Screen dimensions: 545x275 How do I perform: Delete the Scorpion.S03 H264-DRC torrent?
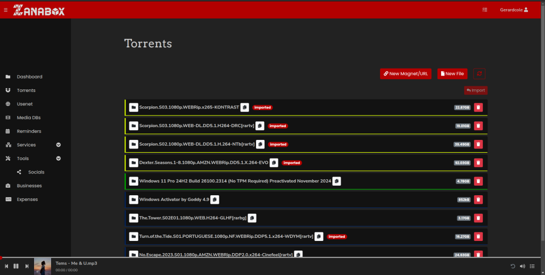478,126
